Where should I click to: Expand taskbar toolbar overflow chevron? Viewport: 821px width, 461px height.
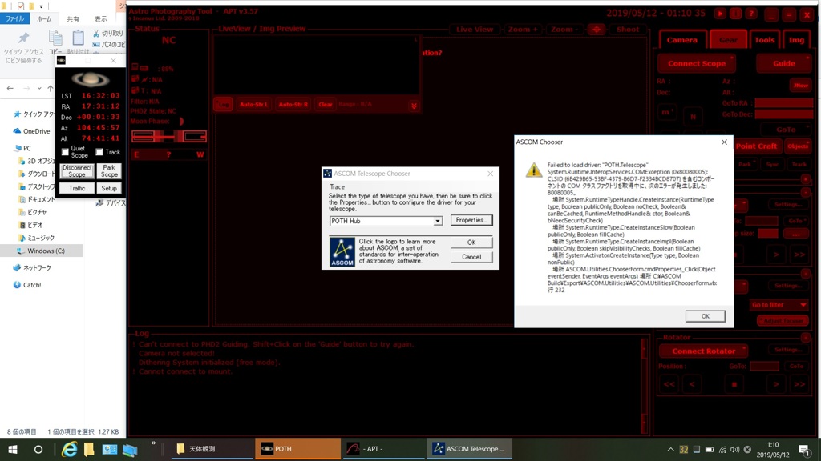(x=153, y=443)
